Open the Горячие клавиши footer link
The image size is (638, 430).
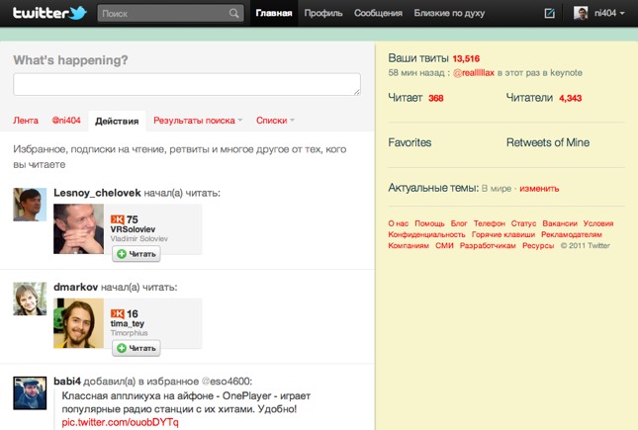503,234
